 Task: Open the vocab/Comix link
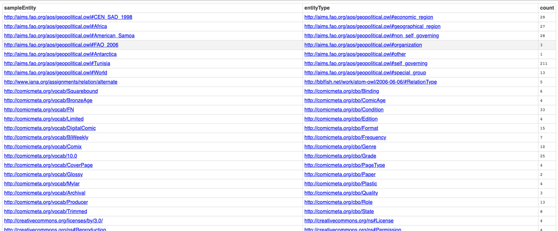click(x=43, y=147)
